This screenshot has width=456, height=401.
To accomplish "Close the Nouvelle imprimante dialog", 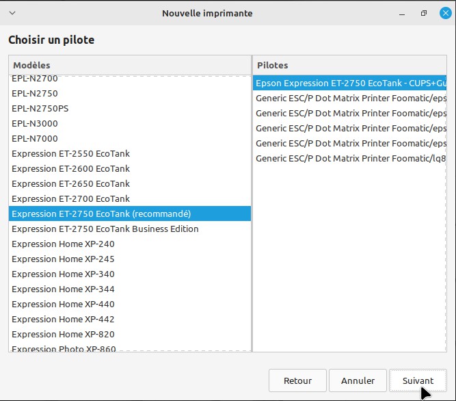I will 445,13.
